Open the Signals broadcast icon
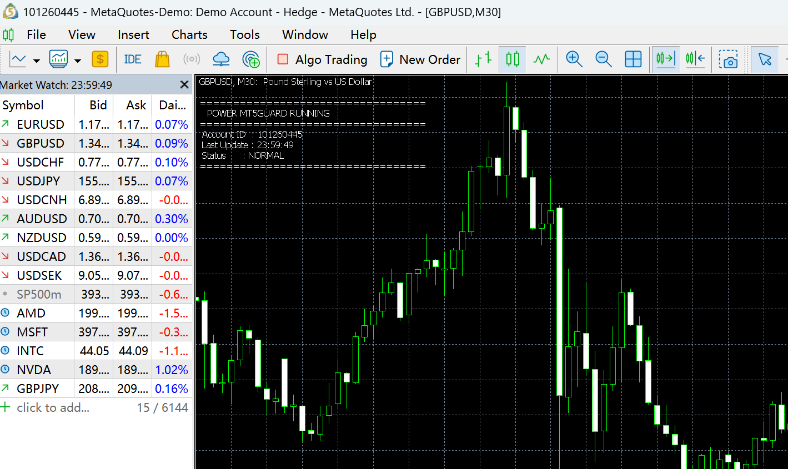 (x=192, y=59)
